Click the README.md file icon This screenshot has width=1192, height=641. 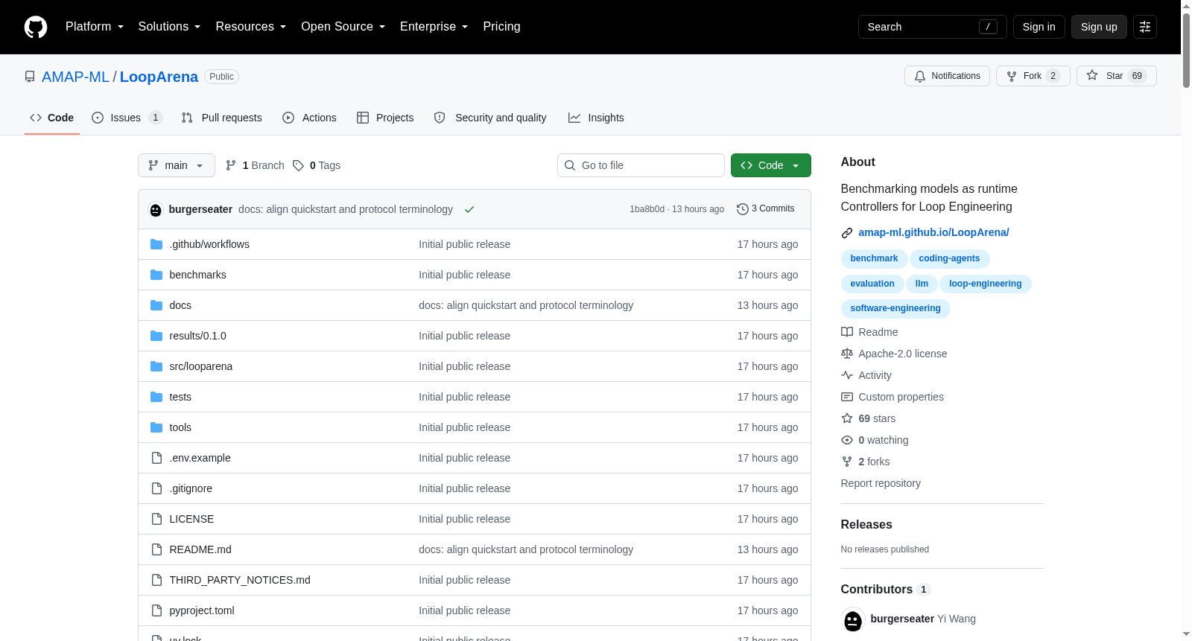coord(156,549)
